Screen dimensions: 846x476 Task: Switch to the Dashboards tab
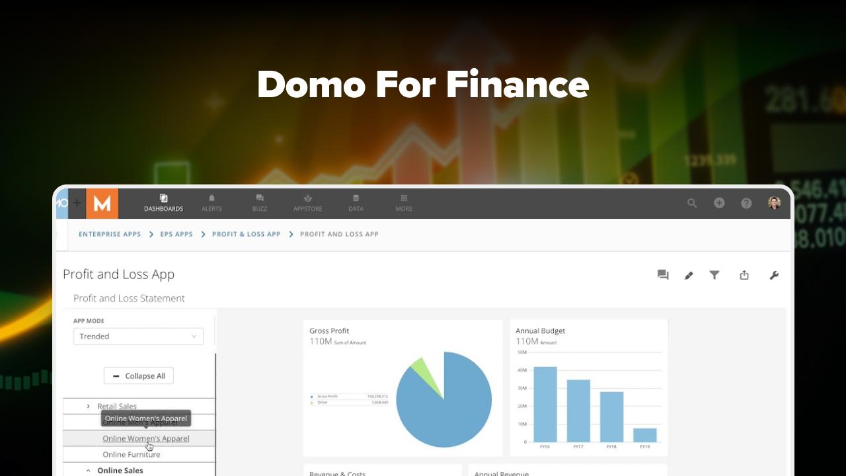(163, 202)
